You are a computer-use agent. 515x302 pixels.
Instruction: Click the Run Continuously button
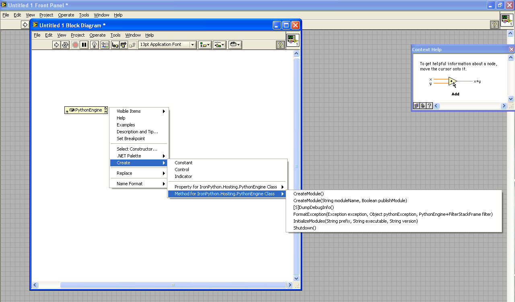pos(65,45)
